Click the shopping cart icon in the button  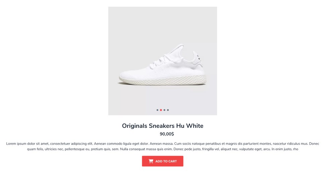[151, 161]
